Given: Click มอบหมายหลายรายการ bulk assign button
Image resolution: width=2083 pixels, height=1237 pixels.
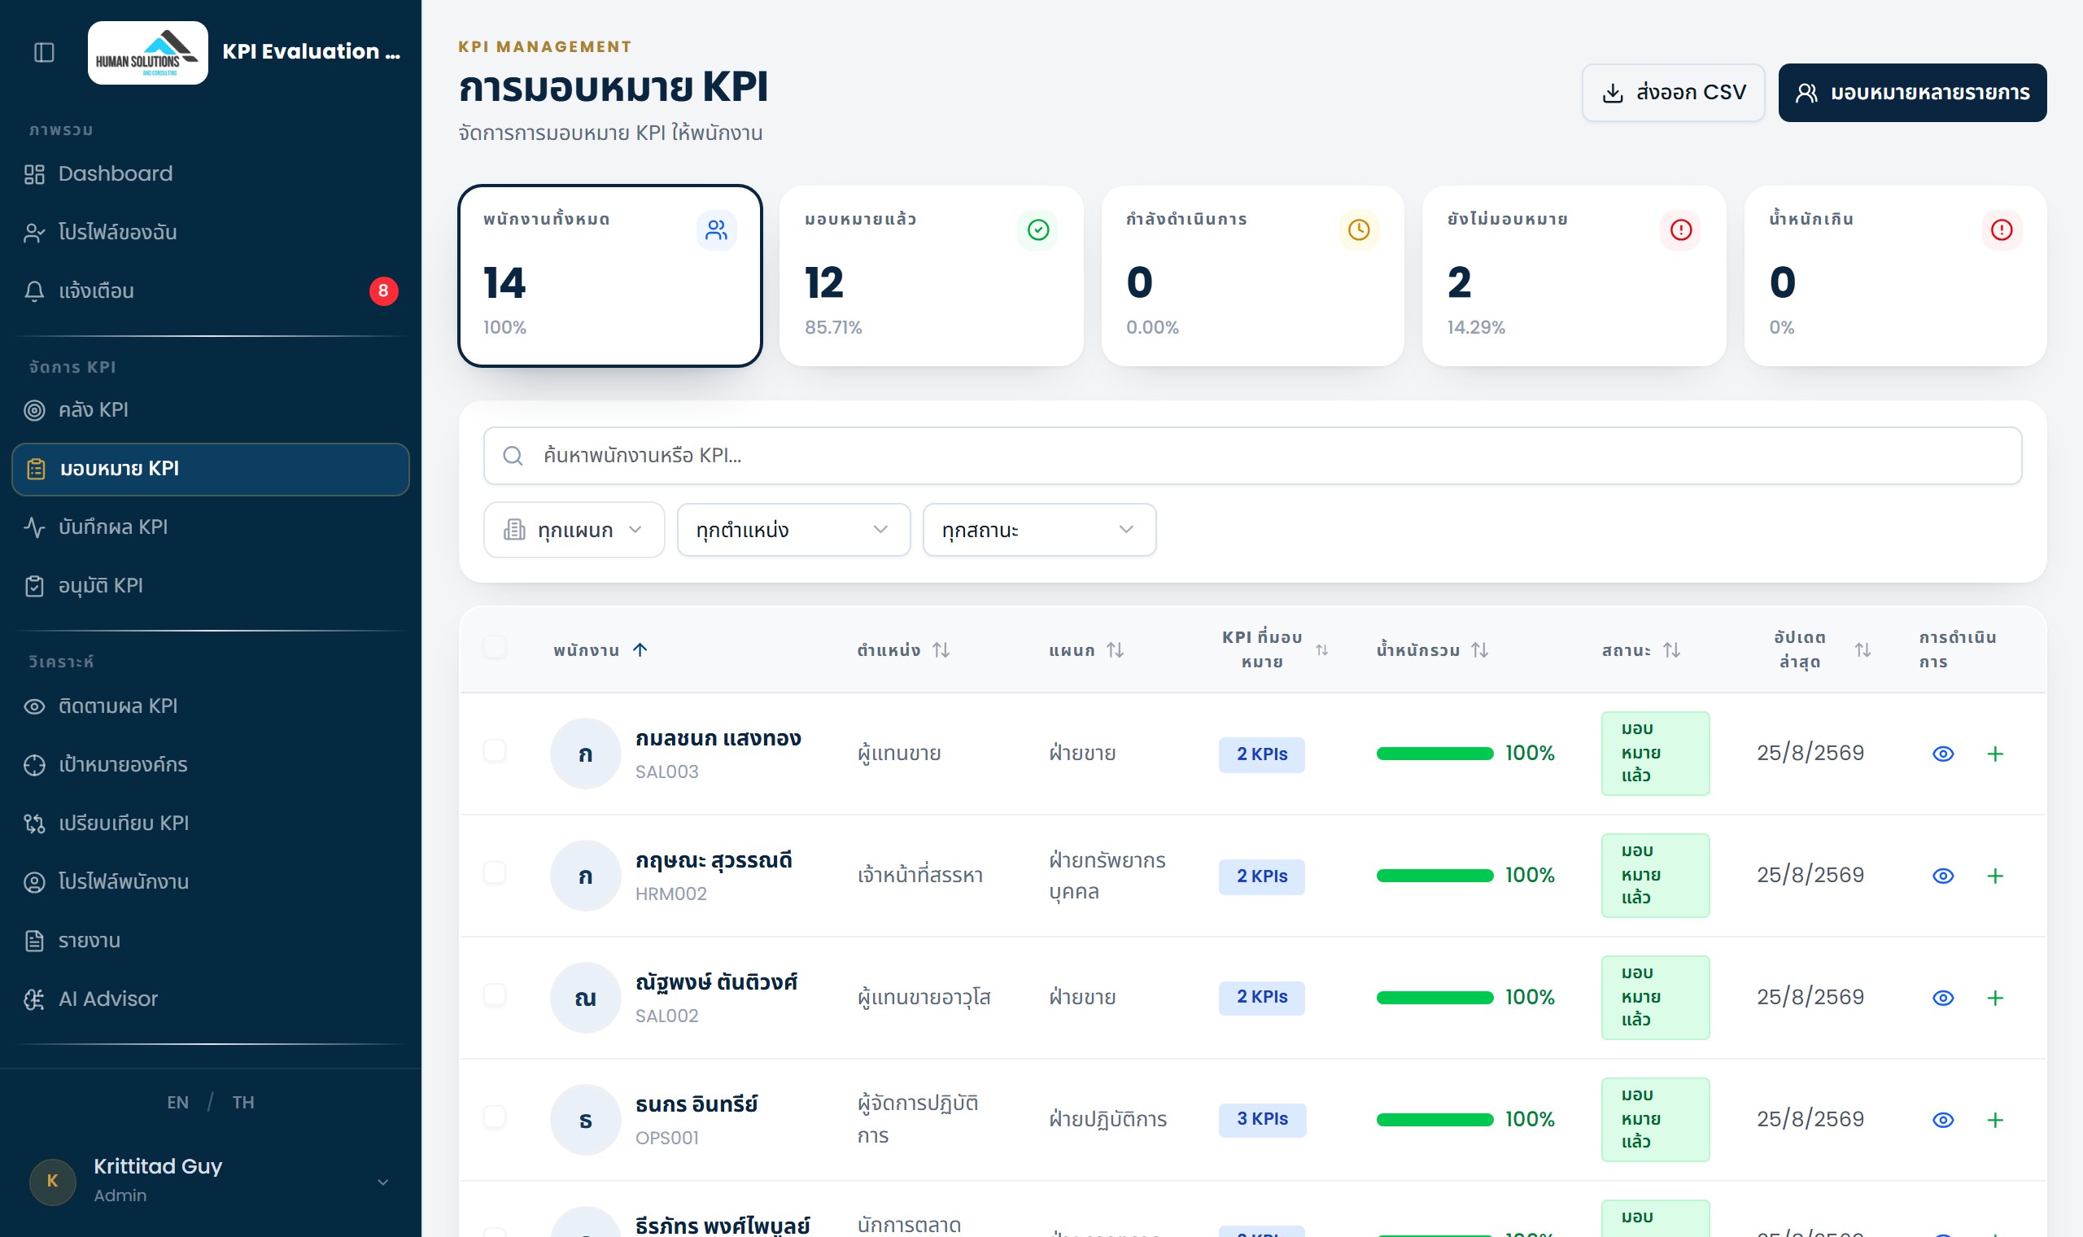Looking at the screenshot, I should (1912, 93).
